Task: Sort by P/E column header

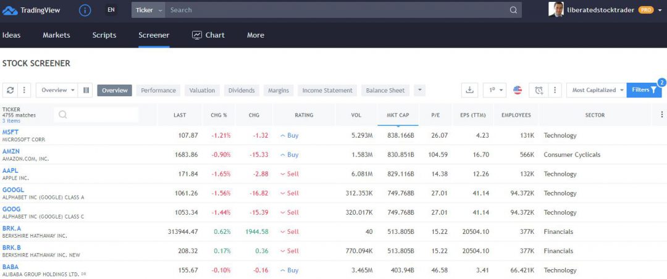Action: click(435, 115)
